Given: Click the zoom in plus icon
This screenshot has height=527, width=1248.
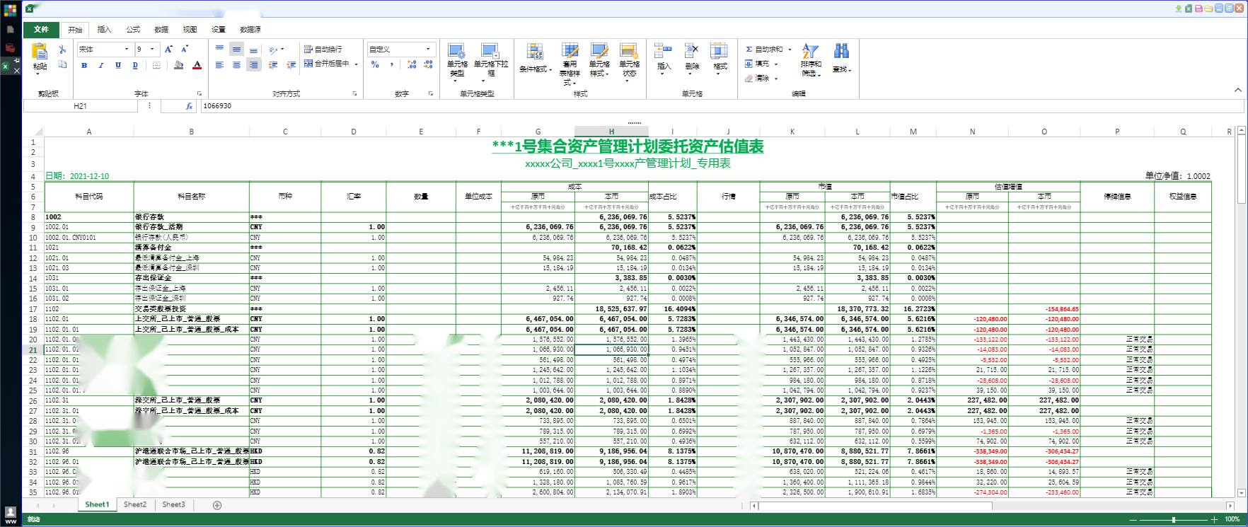Looking at the screenshot, I should tap(1214, 519).
